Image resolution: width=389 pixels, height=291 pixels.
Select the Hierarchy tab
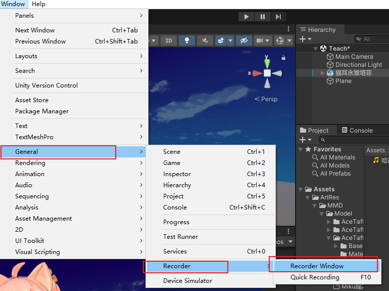click(x=319, y=29)
